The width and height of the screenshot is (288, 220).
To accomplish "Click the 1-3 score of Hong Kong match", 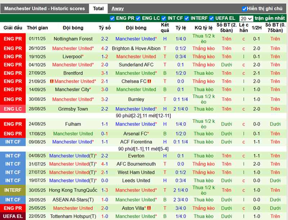I will pyautogui.click(x=104, y=190).
